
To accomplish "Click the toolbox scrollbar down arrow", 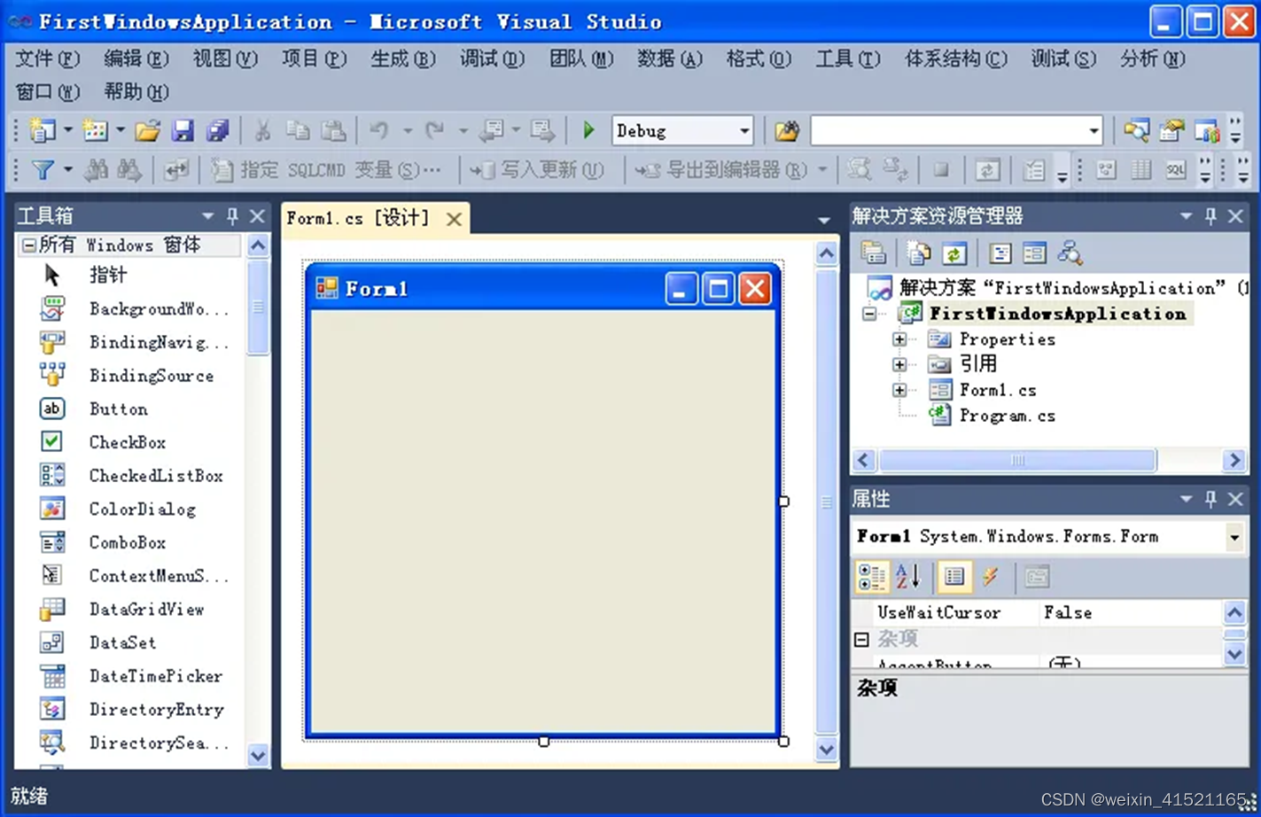I will (258, 756).
